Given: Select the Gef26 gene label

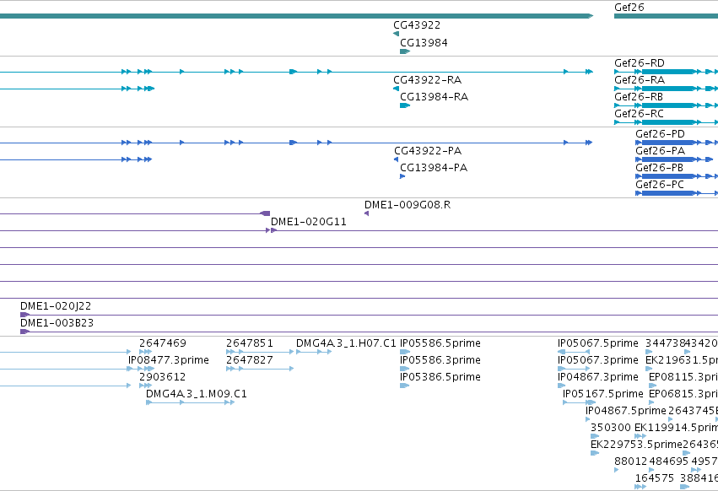Looking at the screenshot, I should (x=629, y=8).
